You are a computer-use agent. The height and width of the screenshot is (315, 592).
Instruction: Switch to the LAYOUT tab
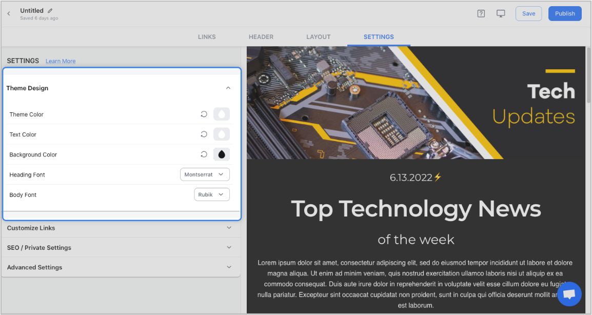[318, 37]
